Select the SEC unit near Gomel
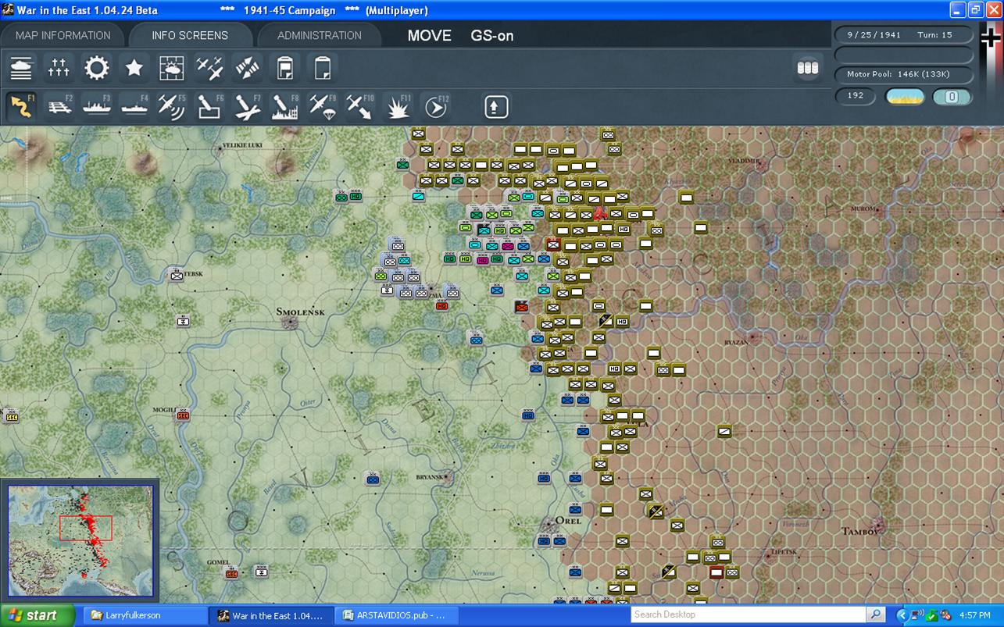Screen dimensions: 1004x627 click(x=231, y=574)
